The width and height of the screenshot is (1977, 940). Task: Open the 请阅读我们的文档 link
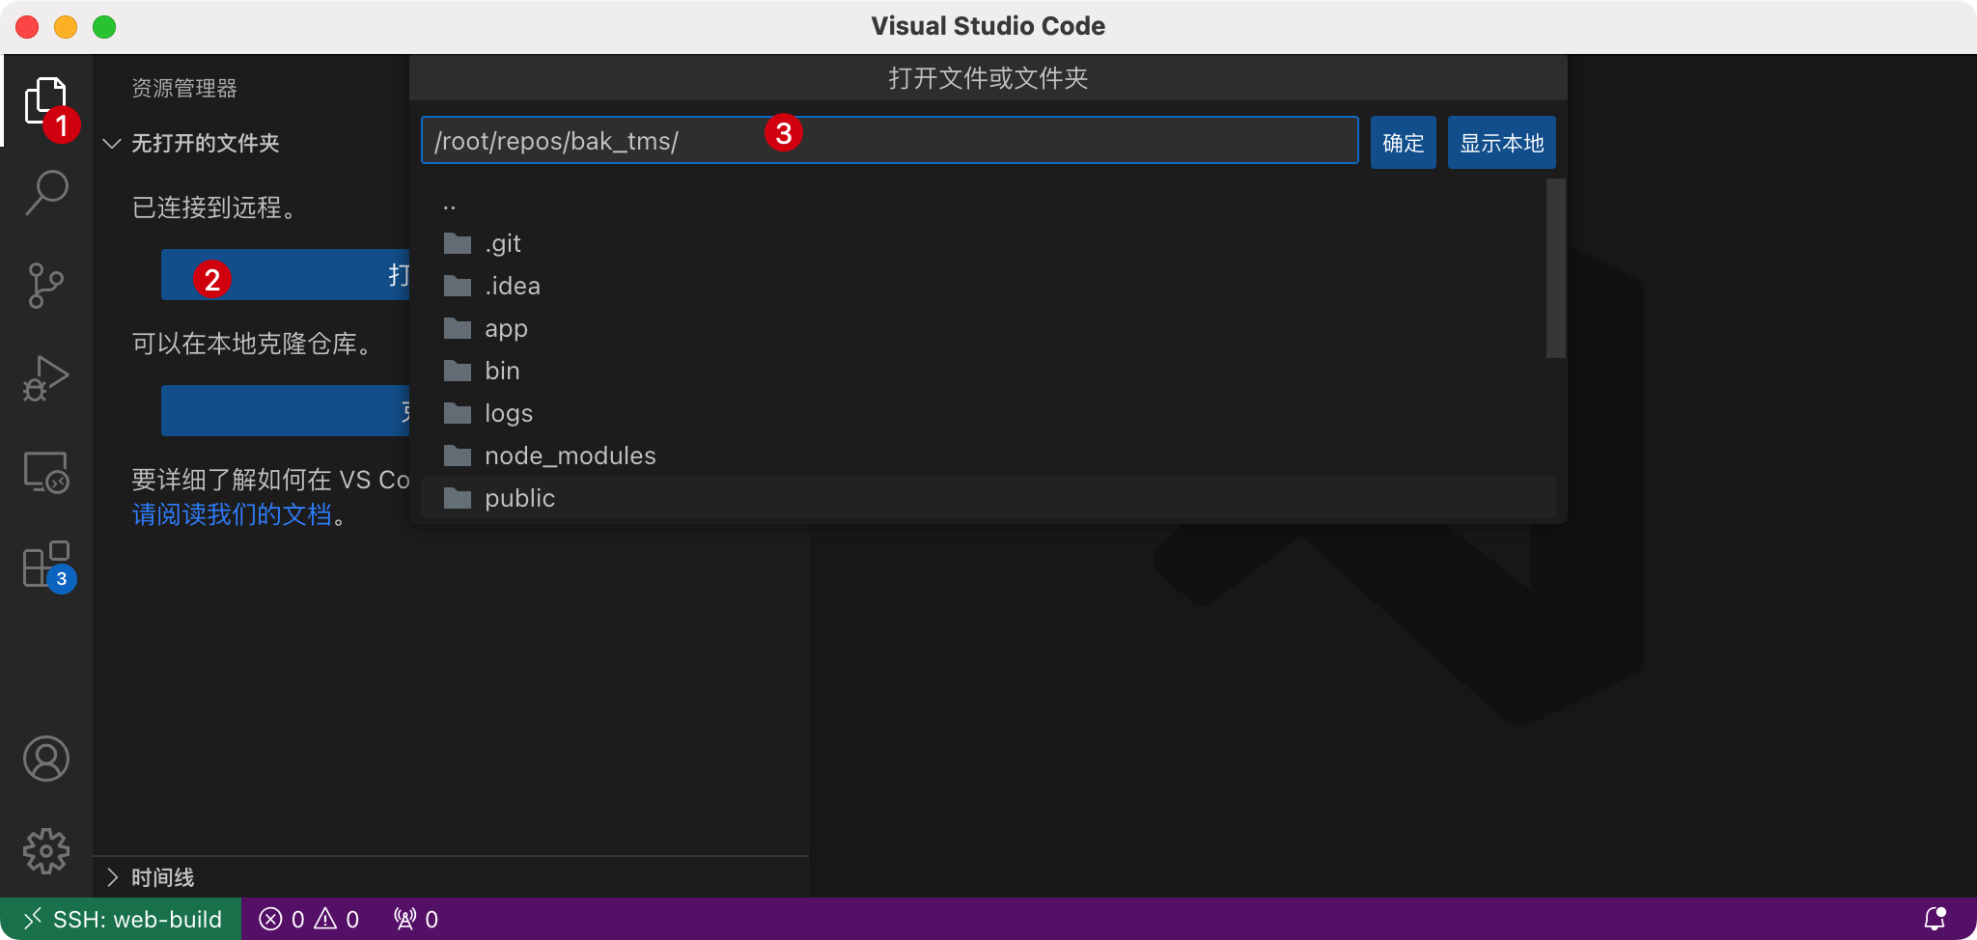click(232, 514)
